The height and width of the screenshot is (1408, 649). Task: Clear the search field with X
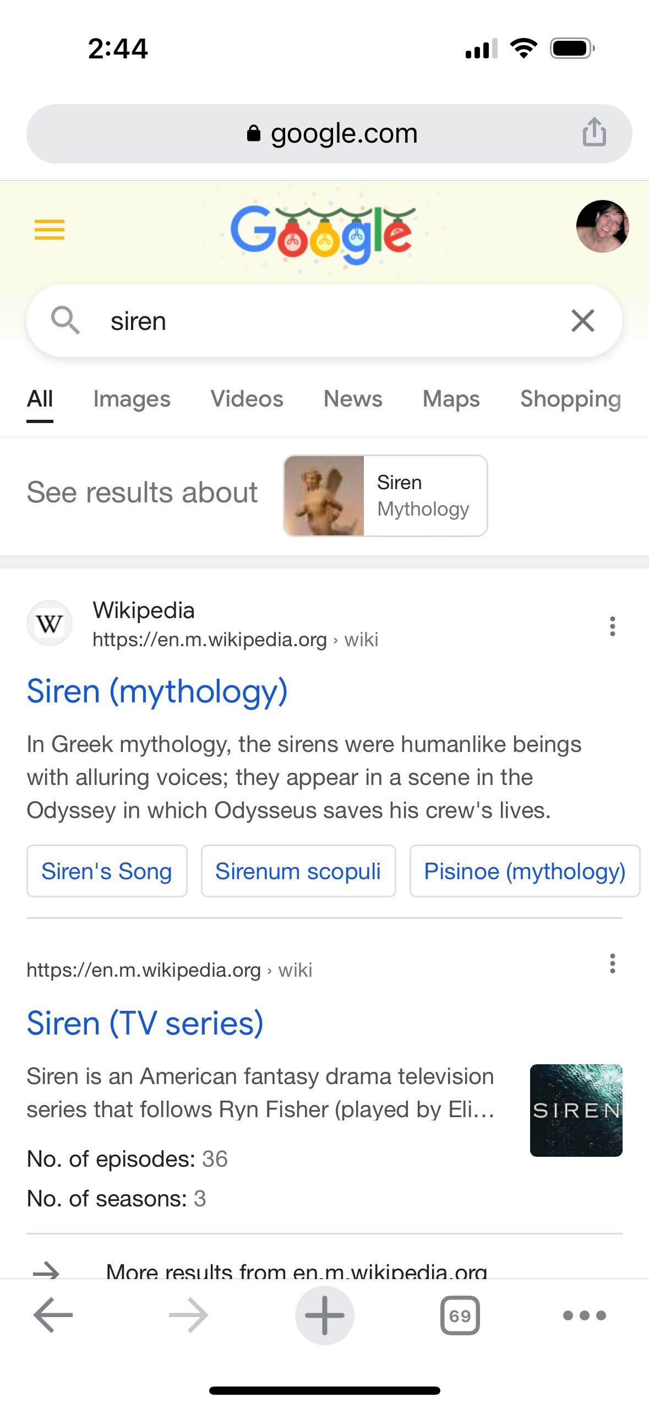tap(583, 321)
